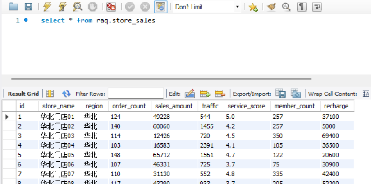
Task: Sort by store_name column header
Action: click(60, 106)
